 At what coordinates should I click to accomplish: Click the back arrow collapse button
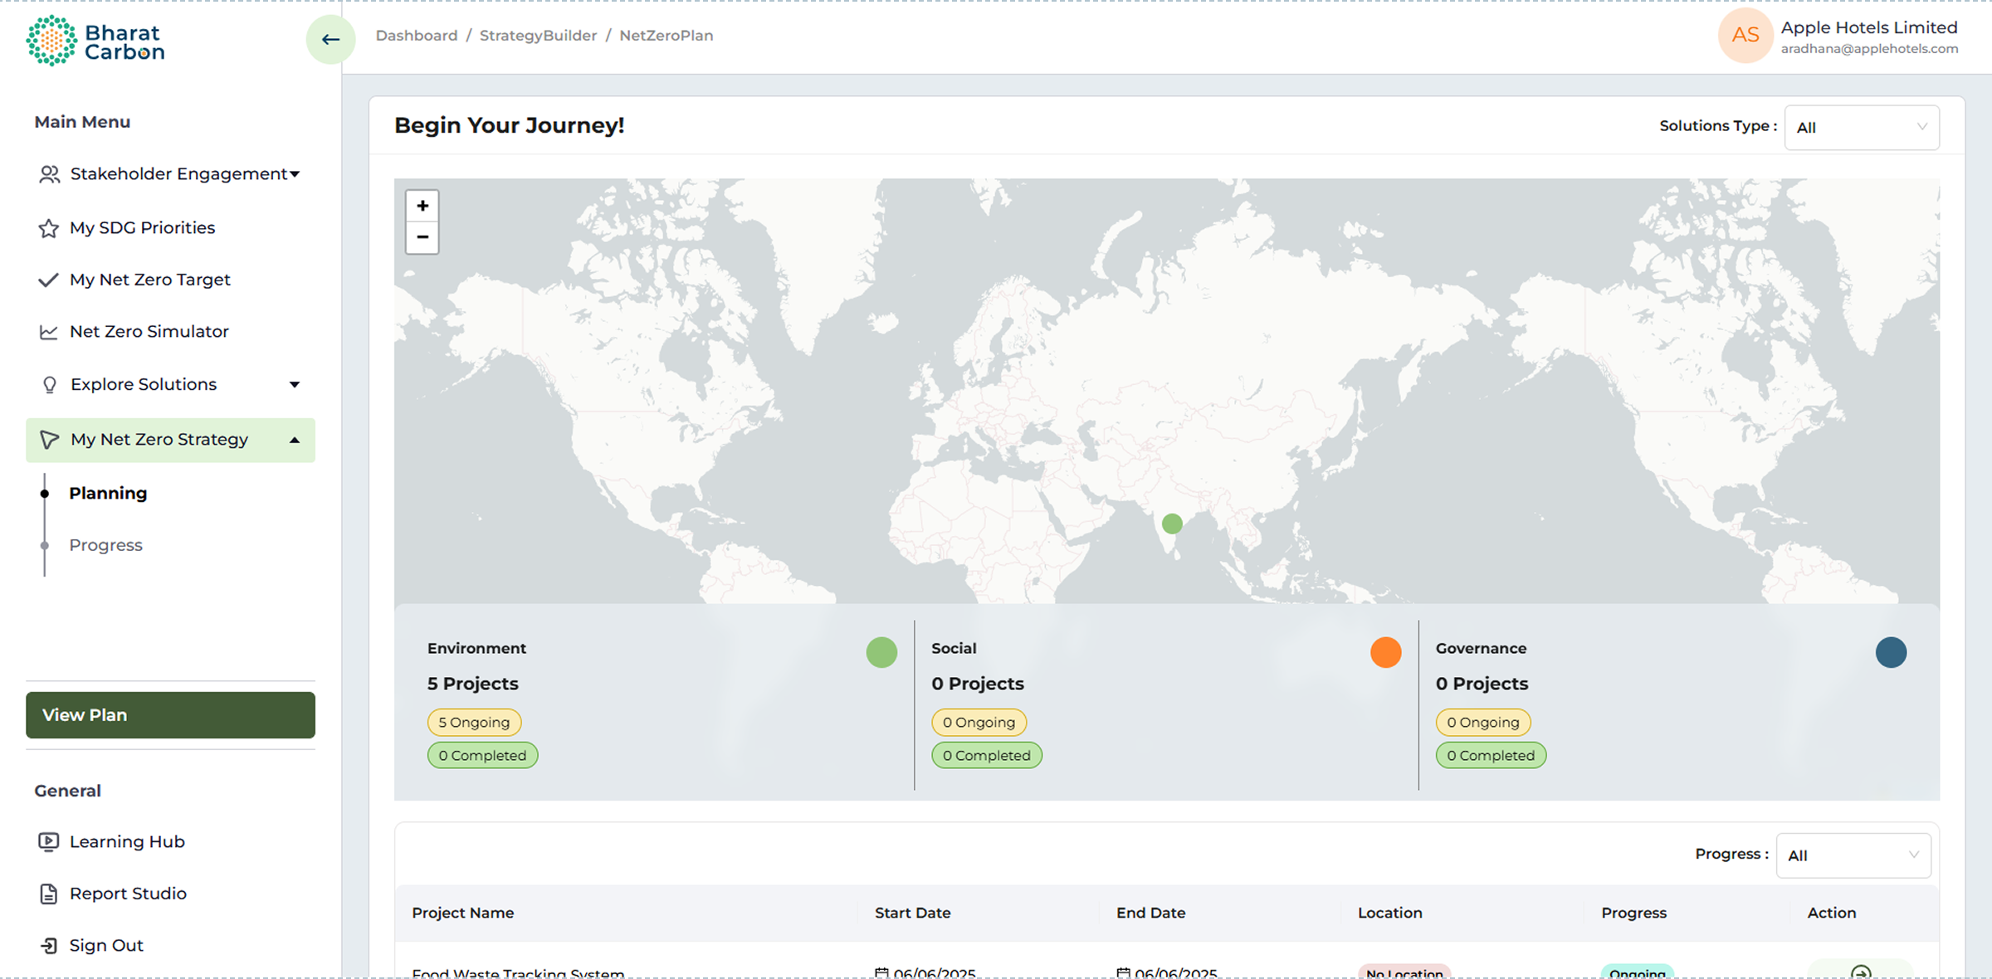tap(330, 39)
